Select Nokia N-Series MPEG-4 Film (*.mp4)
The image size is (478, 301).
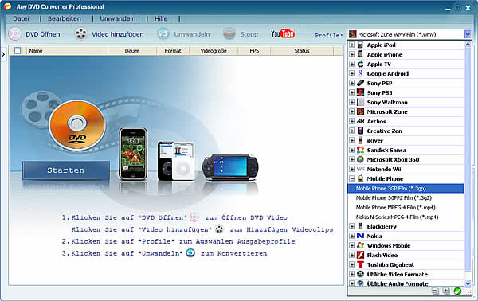[406, 217]
